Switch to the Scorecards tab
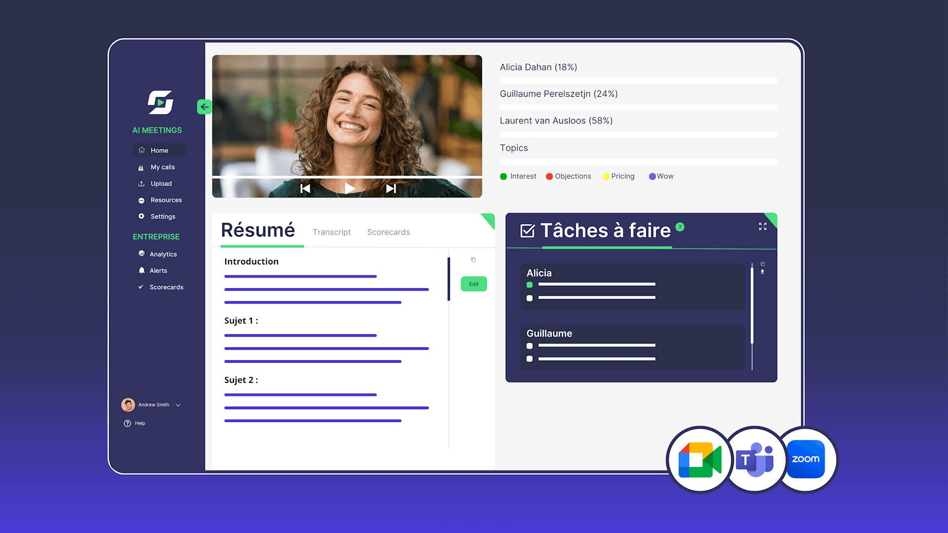 tap(388, 232)
